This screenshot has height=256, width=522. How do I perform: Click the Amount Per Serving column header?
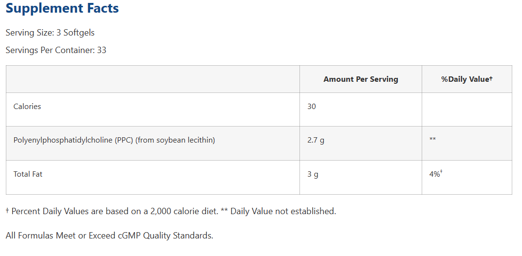pyautogui.click(x=360, y=79)
